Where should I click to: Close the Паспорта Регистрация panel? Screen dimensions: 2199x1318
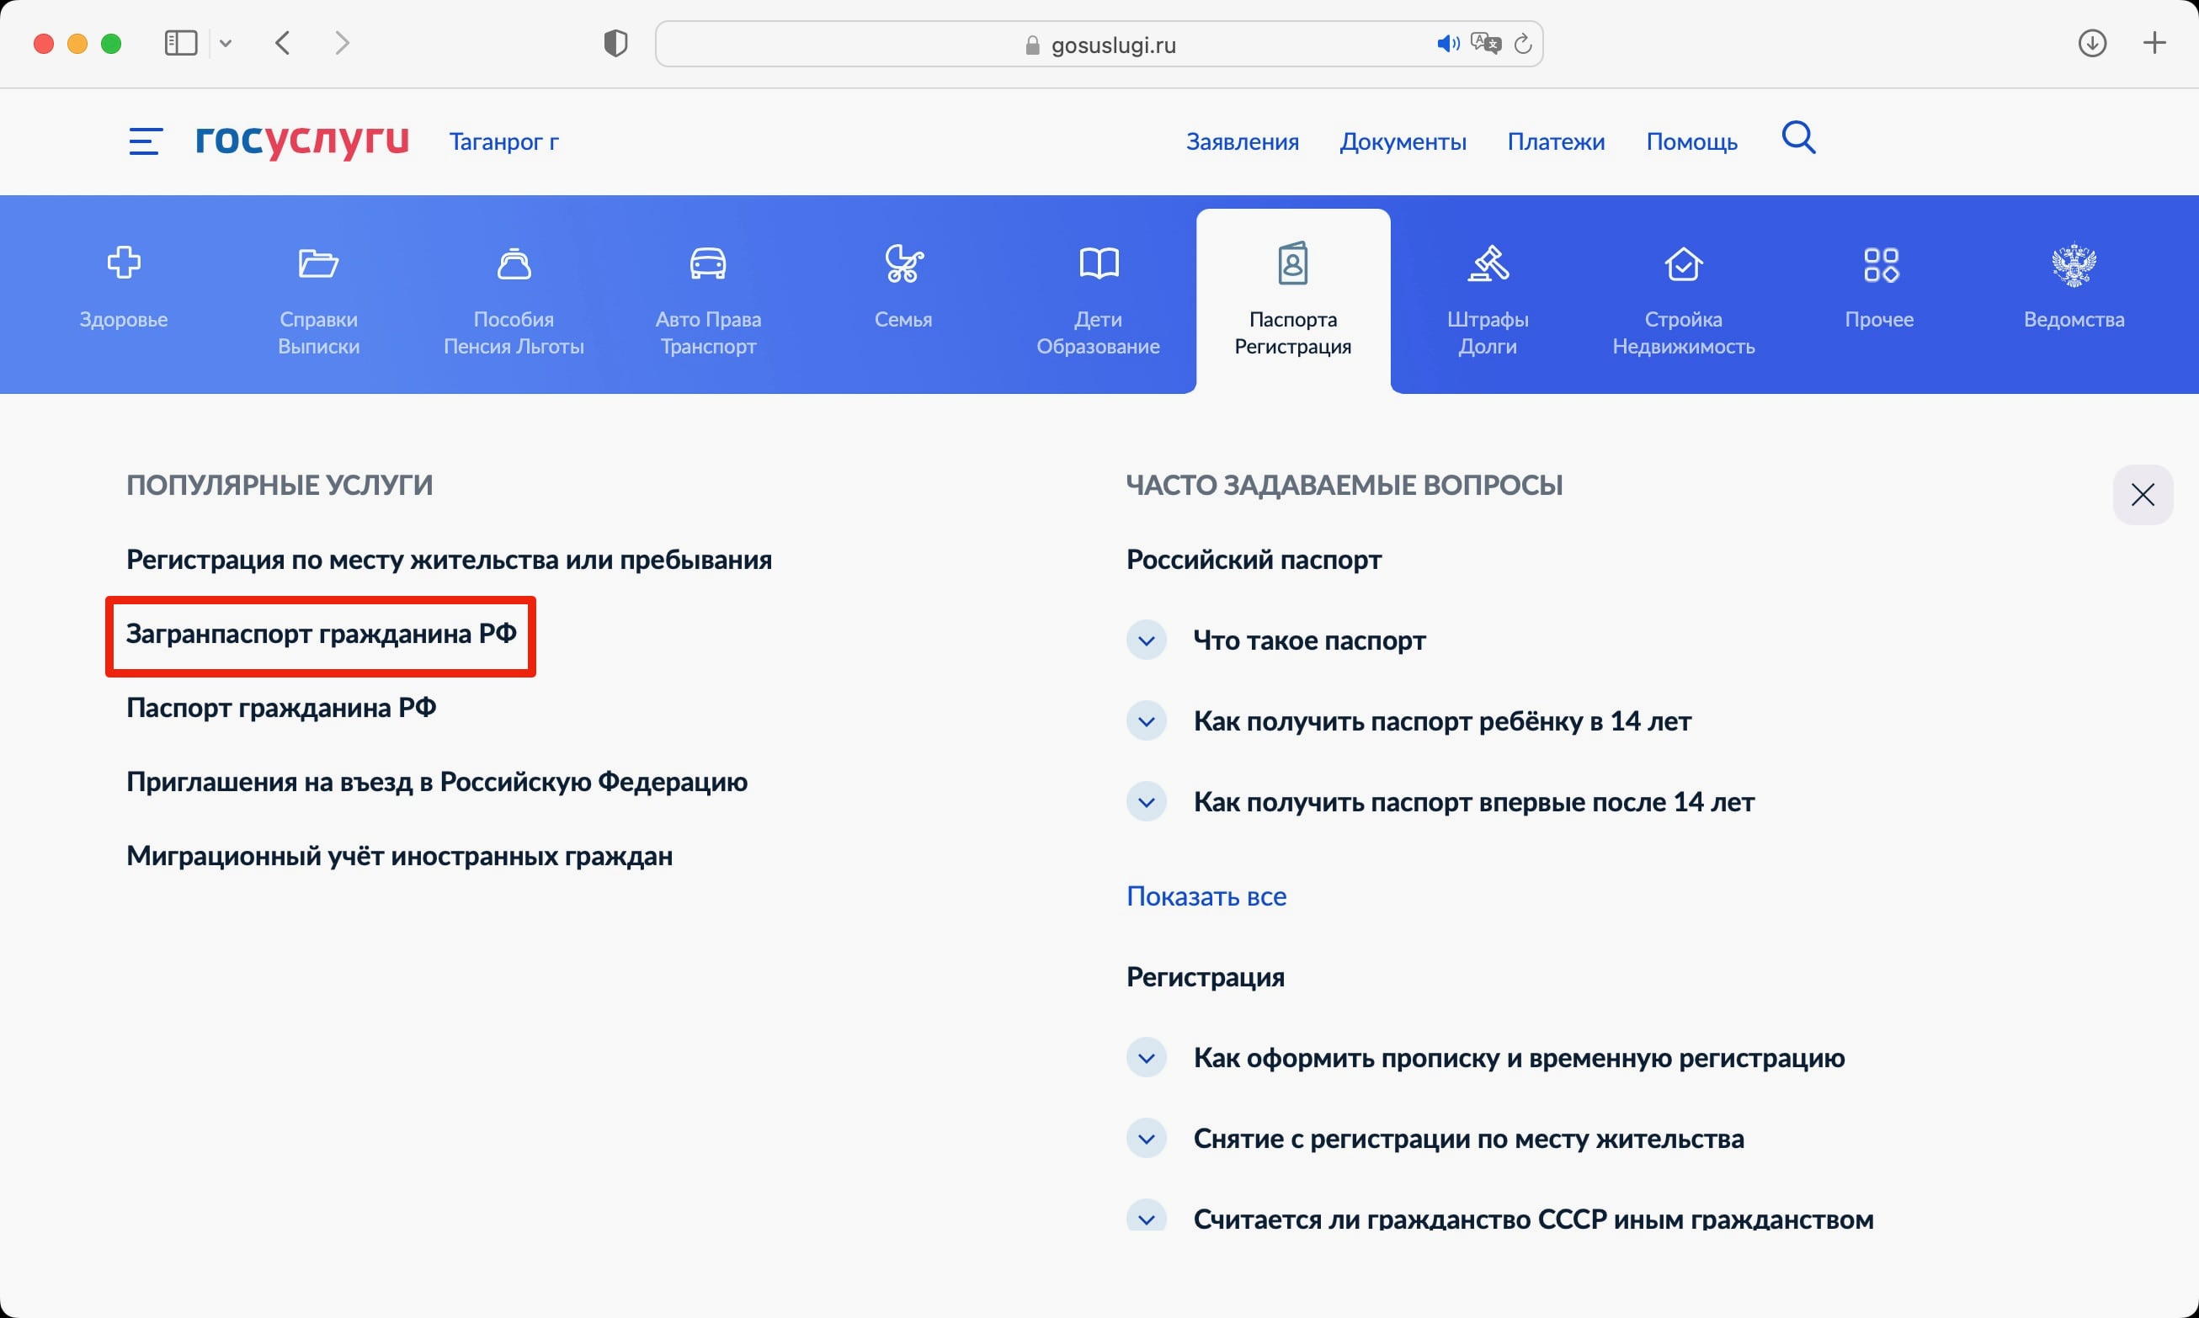2142,495
